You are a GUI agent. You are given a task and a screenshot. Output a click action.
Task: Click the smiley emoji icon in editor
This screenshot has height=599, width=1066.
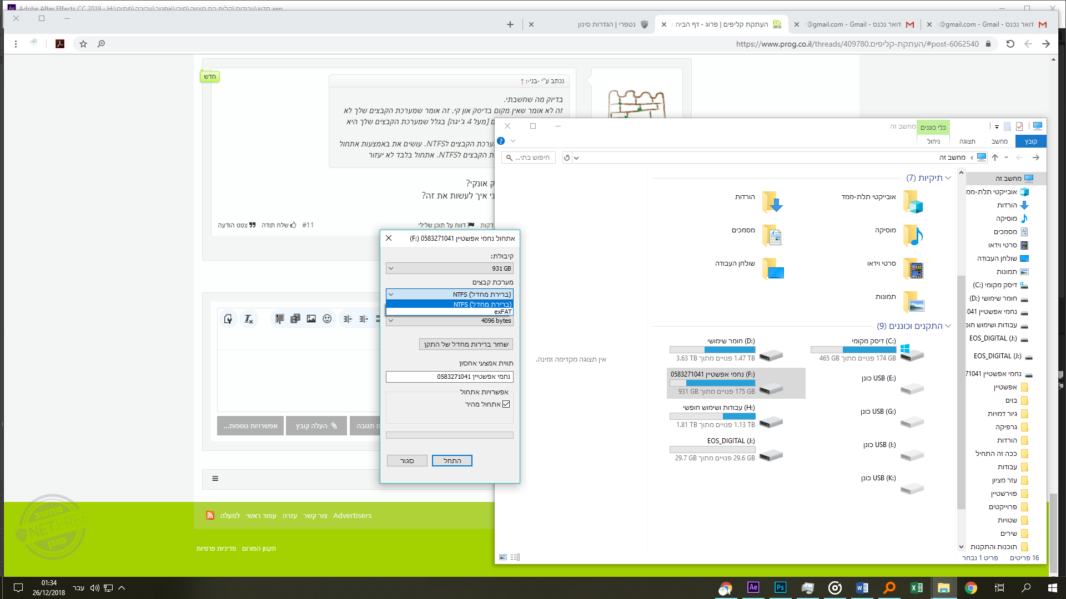click(x=327, y=319)
